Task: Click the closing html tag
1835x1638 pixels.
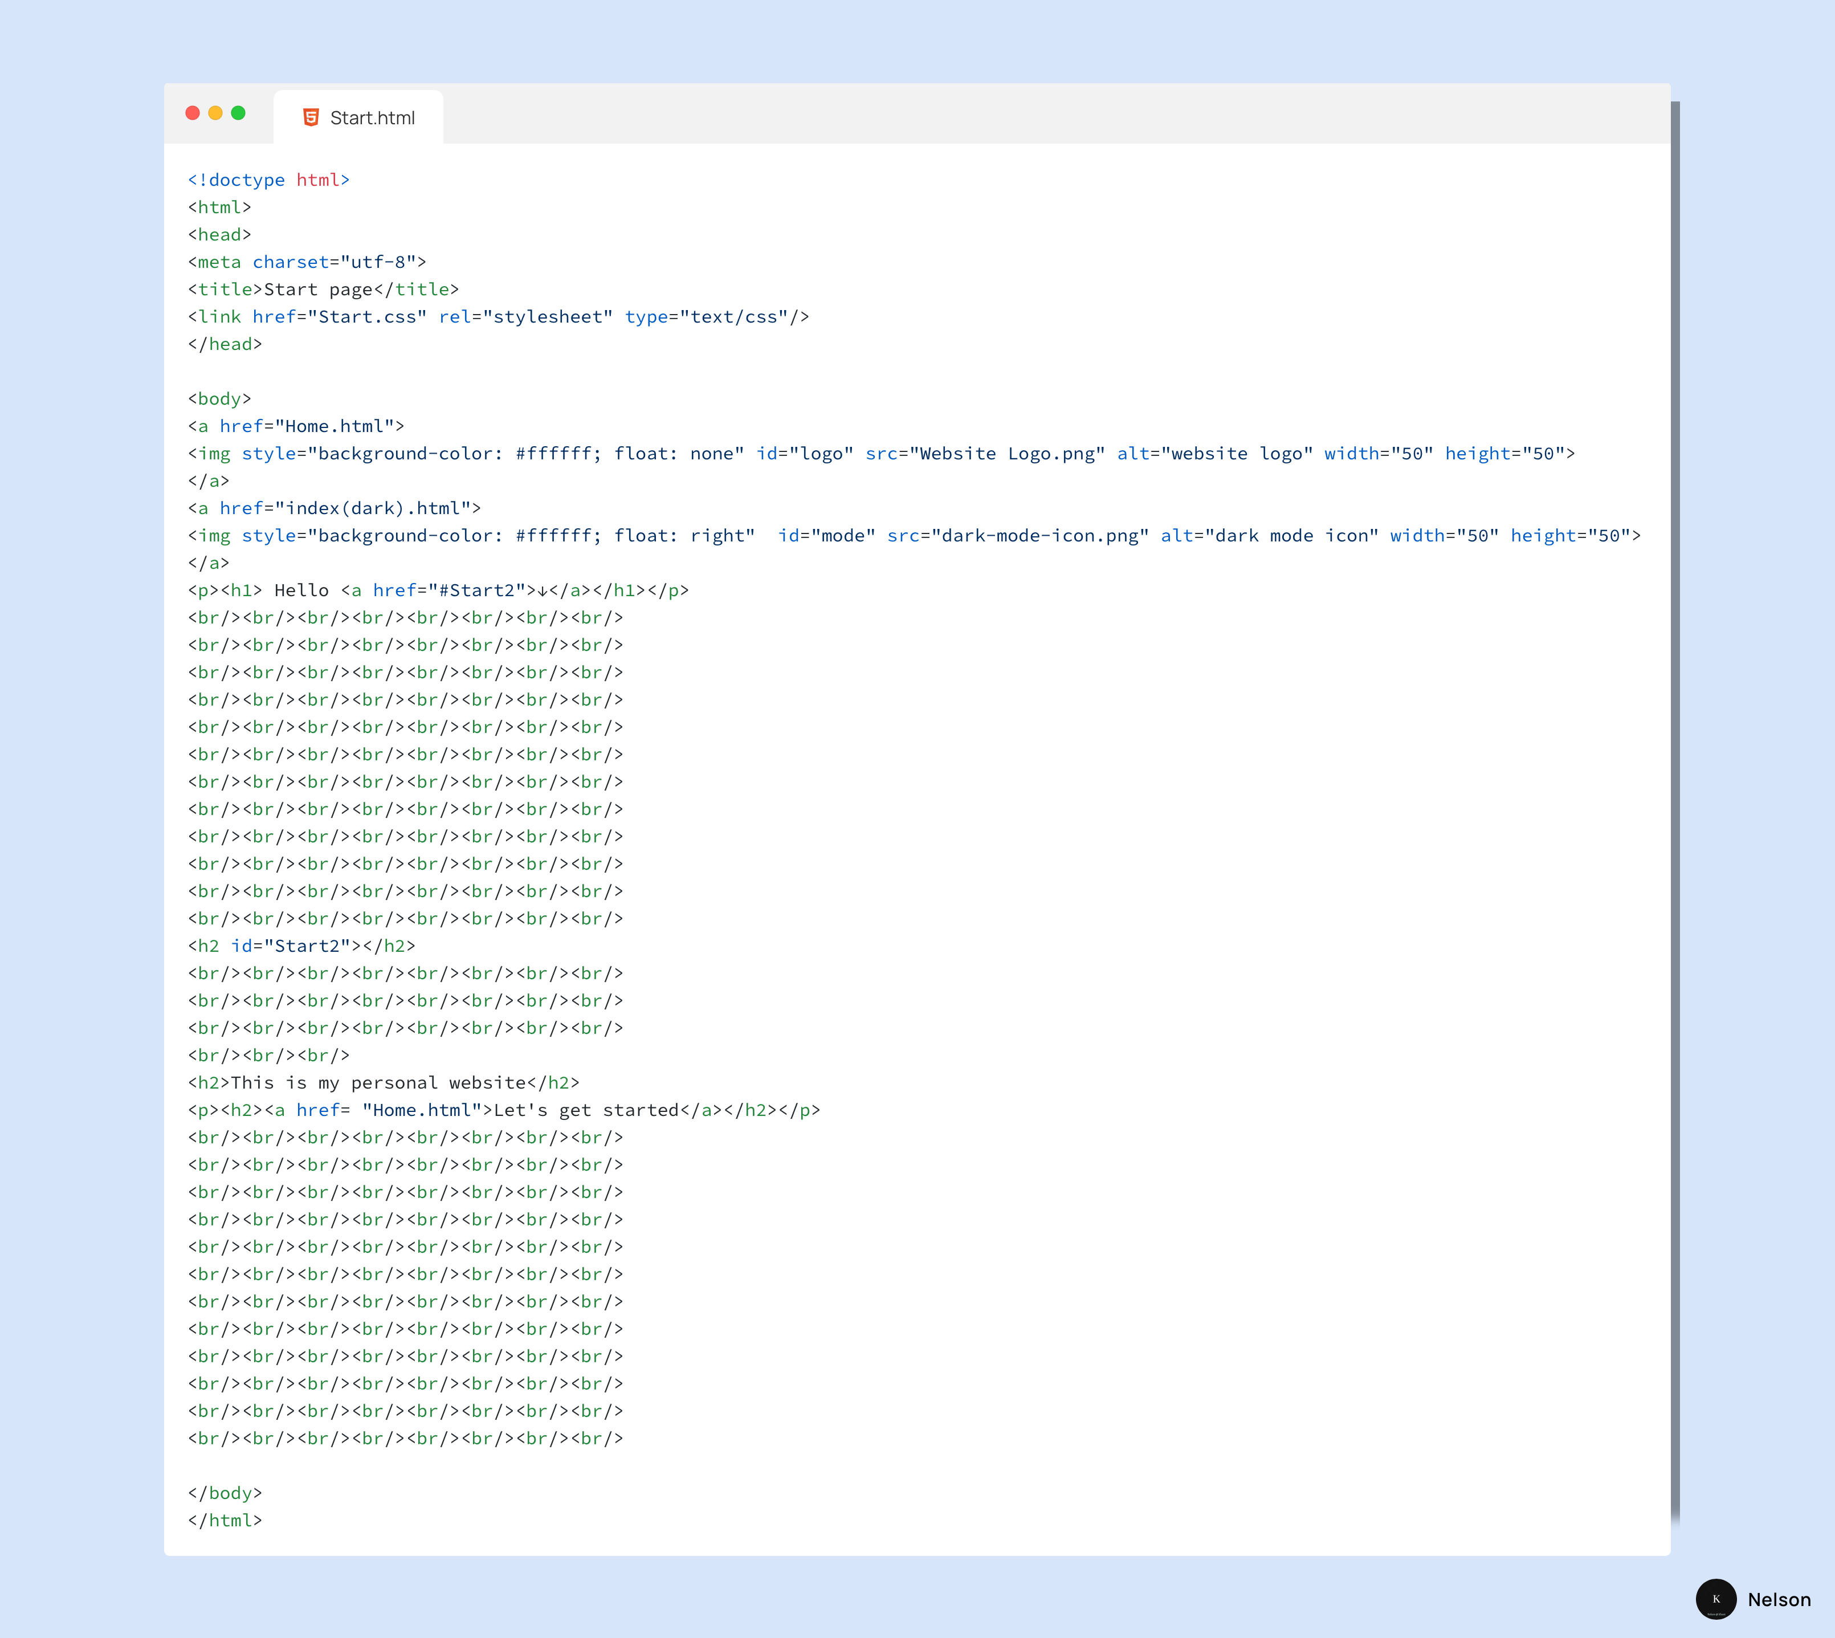Action: 225,1520
